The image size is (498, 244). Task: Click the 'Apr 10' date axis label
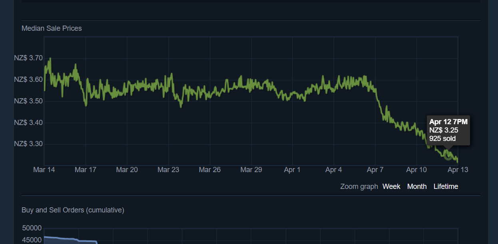click(x=416, y=170)
